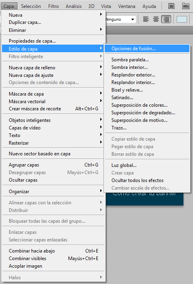Viewport: 193px width, 284px height.
Task: Open the Ventana menu
Action: [x=127, y=6]
